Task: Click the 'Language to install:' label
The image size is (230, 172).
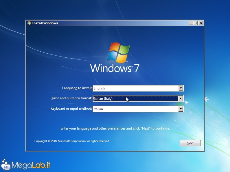Action: tap(77, 88)
